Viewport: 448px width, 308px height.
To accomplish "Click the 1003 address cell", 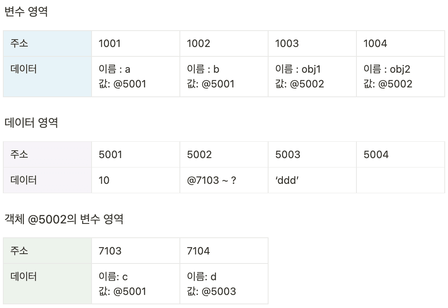I will 312,44.
